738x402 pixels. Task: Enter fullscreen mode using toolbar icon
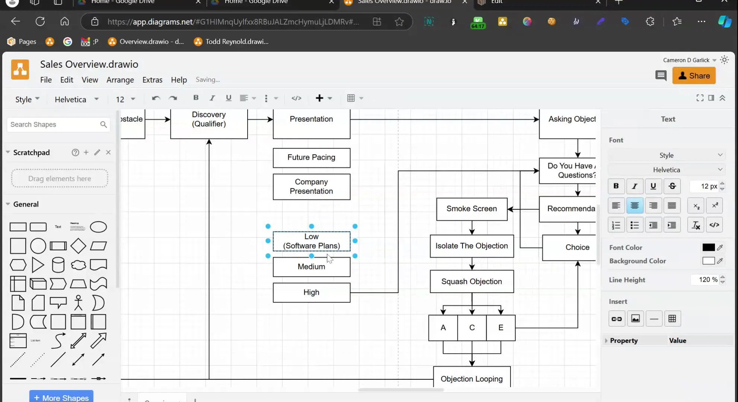(700, 98)
